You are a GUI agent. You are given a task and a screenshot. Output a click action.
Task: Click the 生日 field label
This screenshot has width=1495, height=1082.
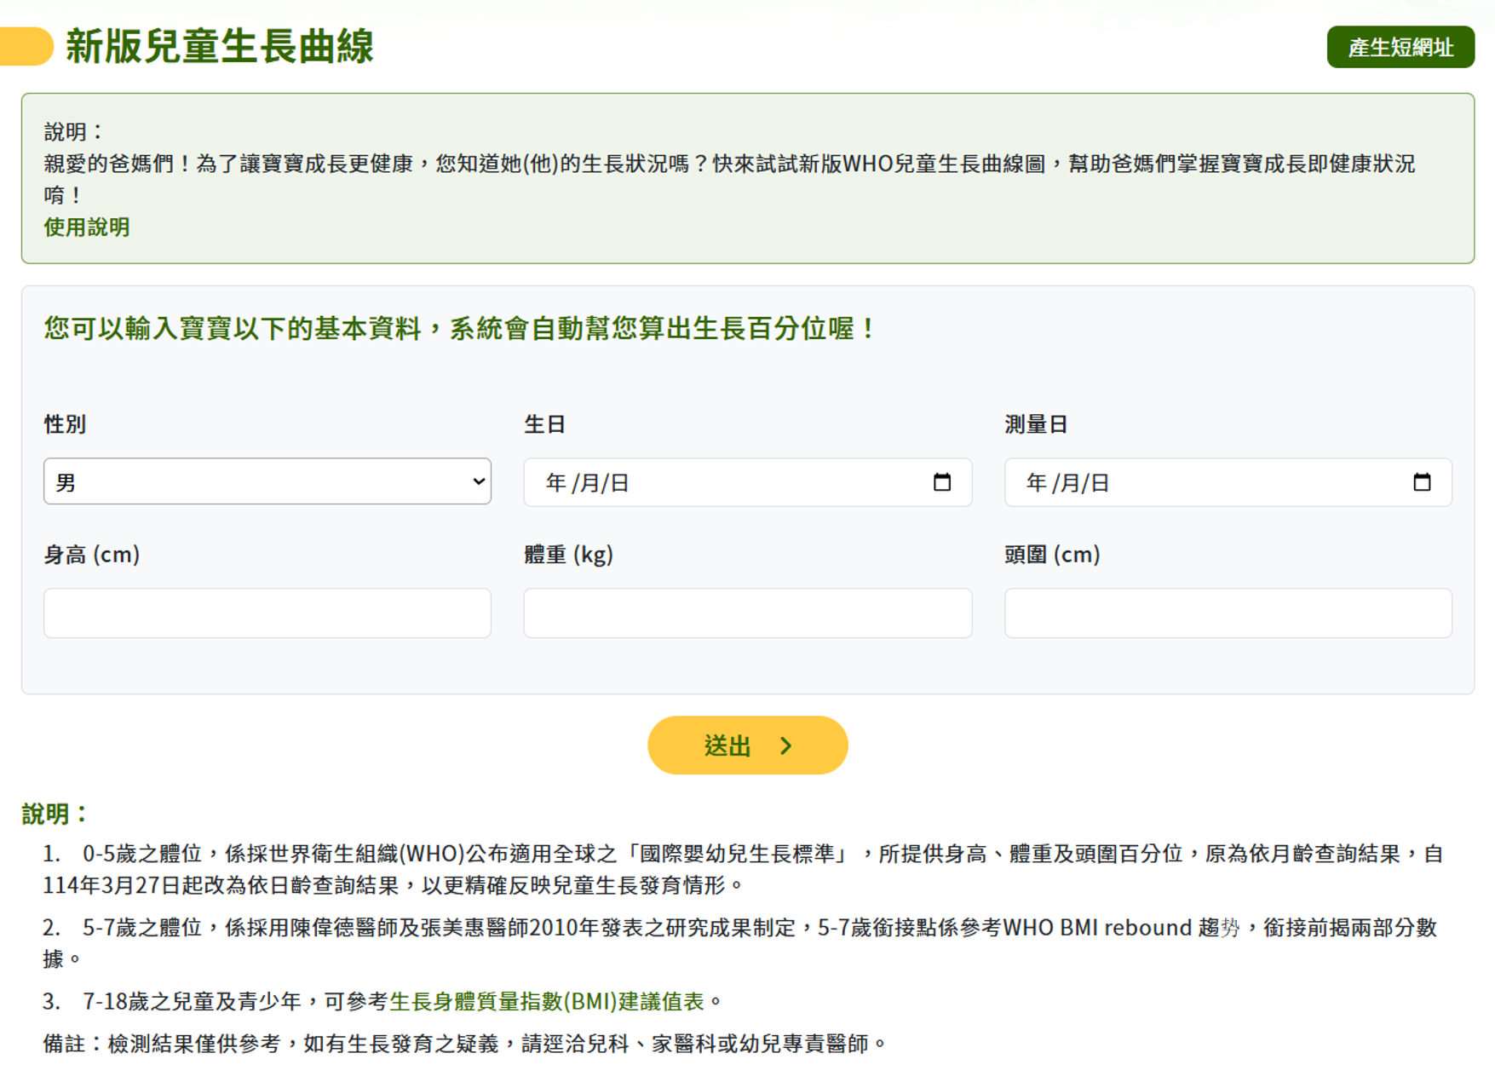click(545, 424)
